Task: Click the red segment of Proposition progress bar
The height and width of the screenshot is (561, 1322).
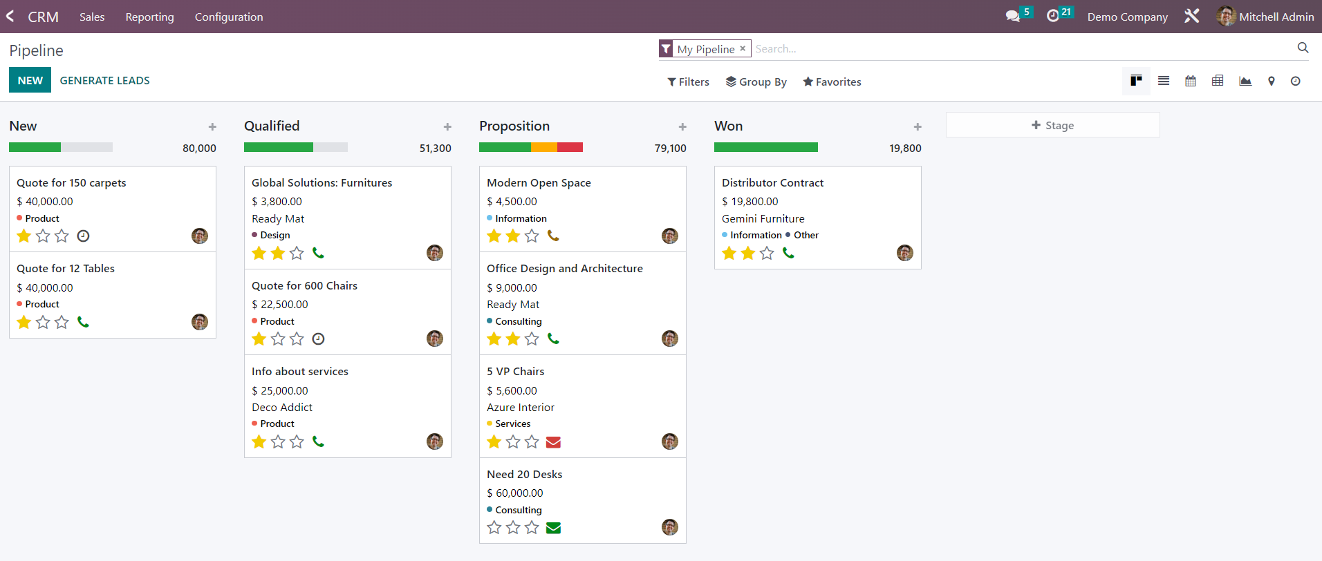Action: pos(570,147)
